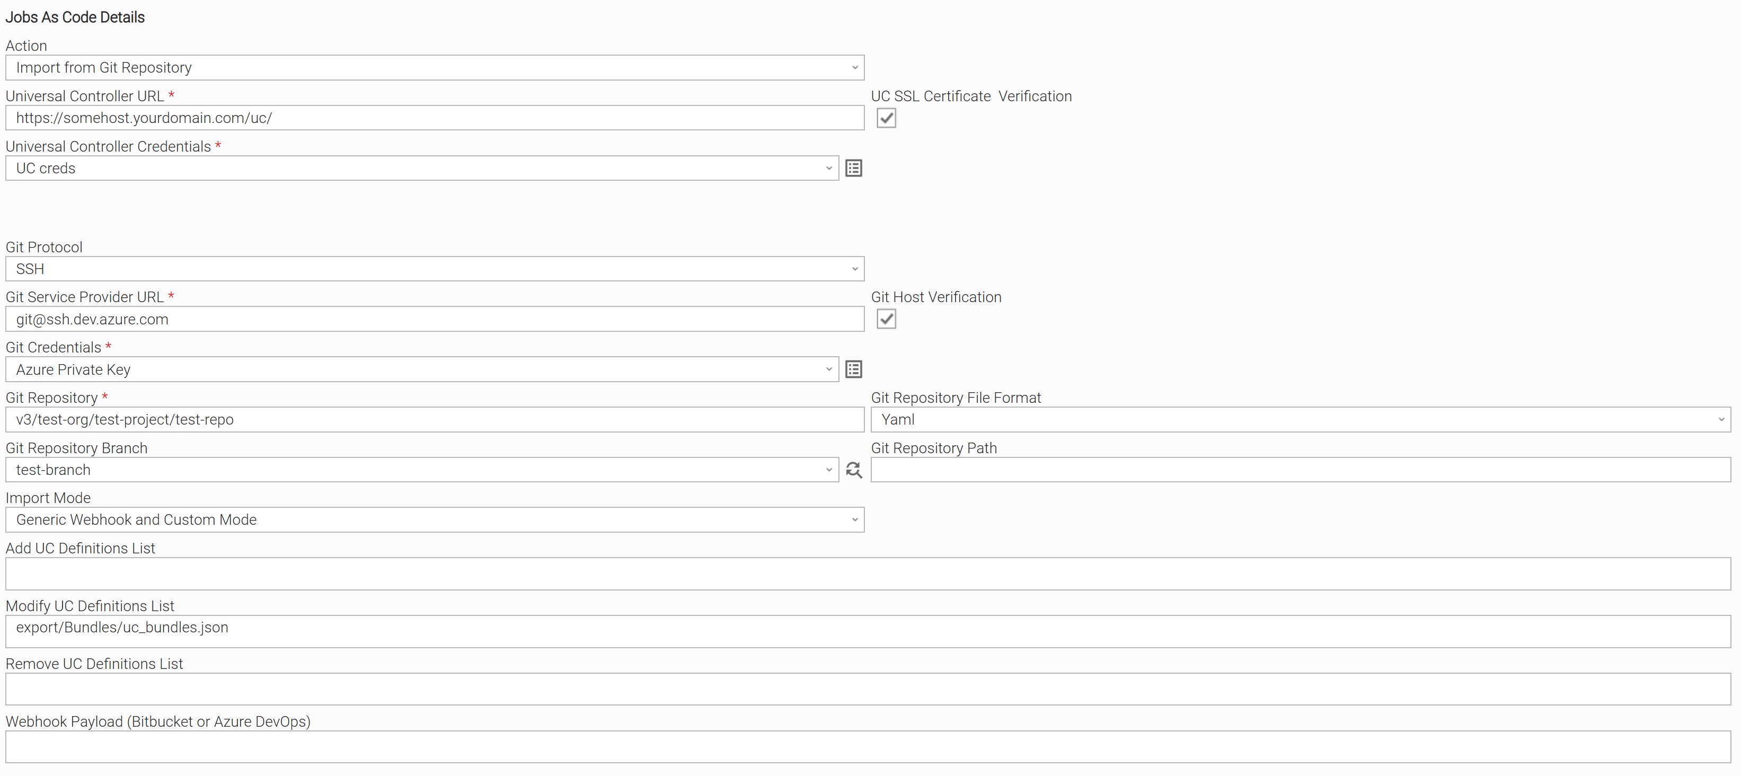Focus the Git Repository input field
Viewport: 1741px width, 776px height.
tap(435, 420)
